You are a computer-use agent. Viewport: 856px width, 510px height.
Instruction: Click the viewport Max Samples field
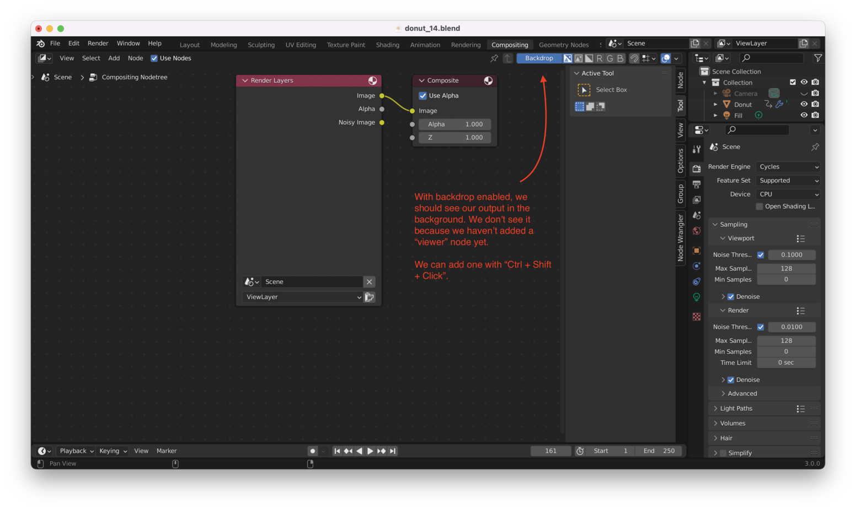tap(786, 269)
